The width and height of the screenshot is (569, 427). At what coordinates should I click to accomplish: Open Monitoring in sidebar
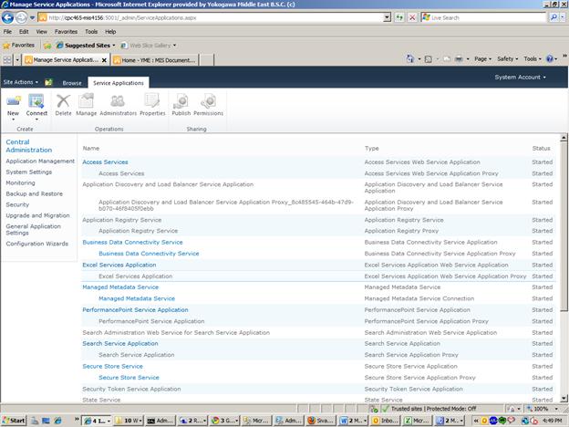point(20,182)
